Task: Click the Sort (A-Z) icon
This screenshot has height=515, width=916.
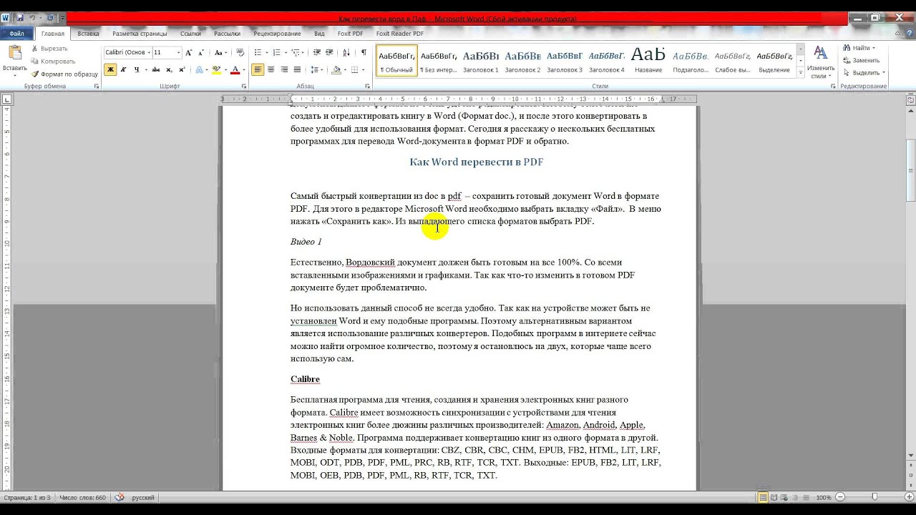Action: coord(347,53)
